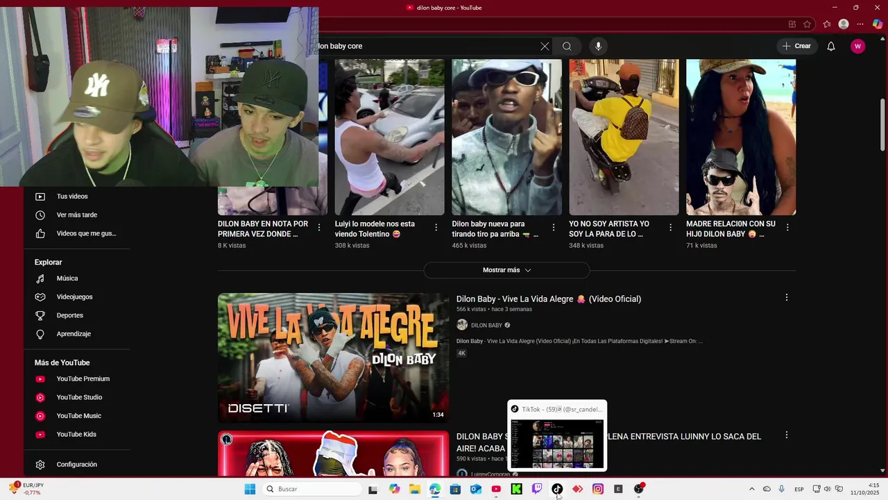Play the YO NO SOY ARTISTA short thumbnail
This screenshot has width=888, height=500.
pos(624,137)
